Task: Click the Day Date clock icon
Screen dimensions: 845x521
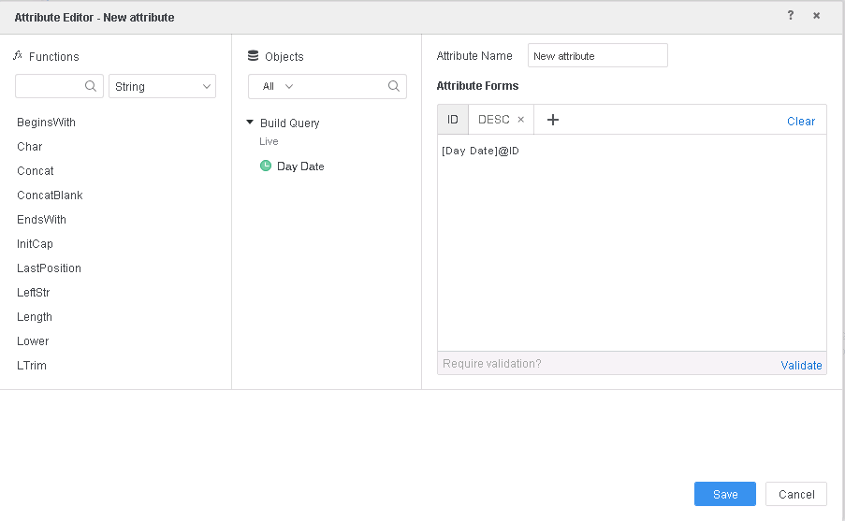Action: click(x=266, y=166)
